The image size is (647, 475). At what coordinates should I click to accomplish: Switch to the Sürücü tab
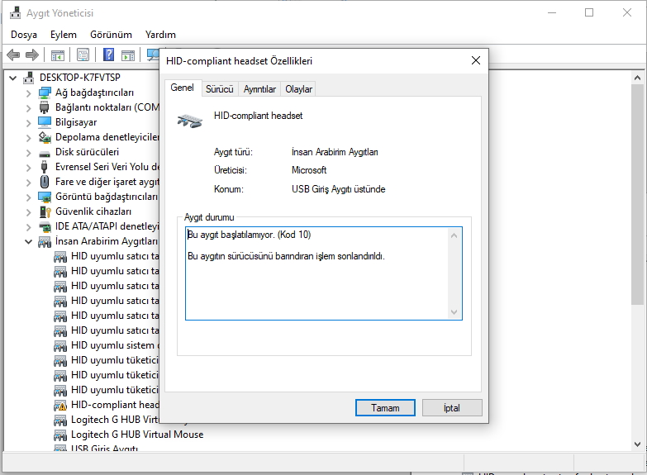(219, 89)
